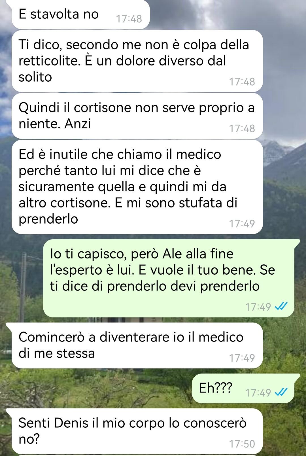Viewport: 306px width, 456px height.
Task: Select message 'Ed è inutile che chiamo il medico'
Action: pos(137,187)
